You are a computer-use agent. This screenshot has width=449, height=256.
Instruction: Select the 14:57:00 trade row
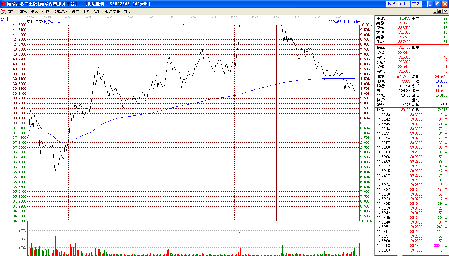coord(412,241)
